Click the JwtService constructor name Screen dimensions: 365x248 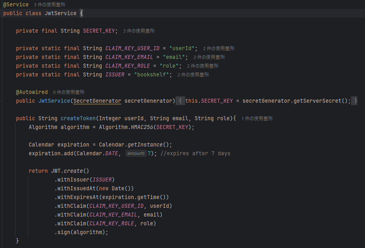click(x=54, y=101)
